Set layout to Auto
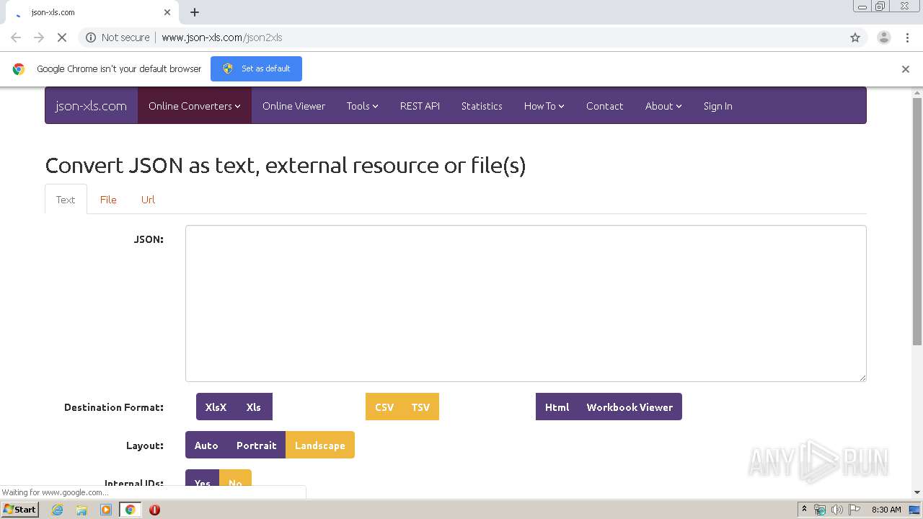The height and width of the screenshot is (519, 923). click(206, 445)
